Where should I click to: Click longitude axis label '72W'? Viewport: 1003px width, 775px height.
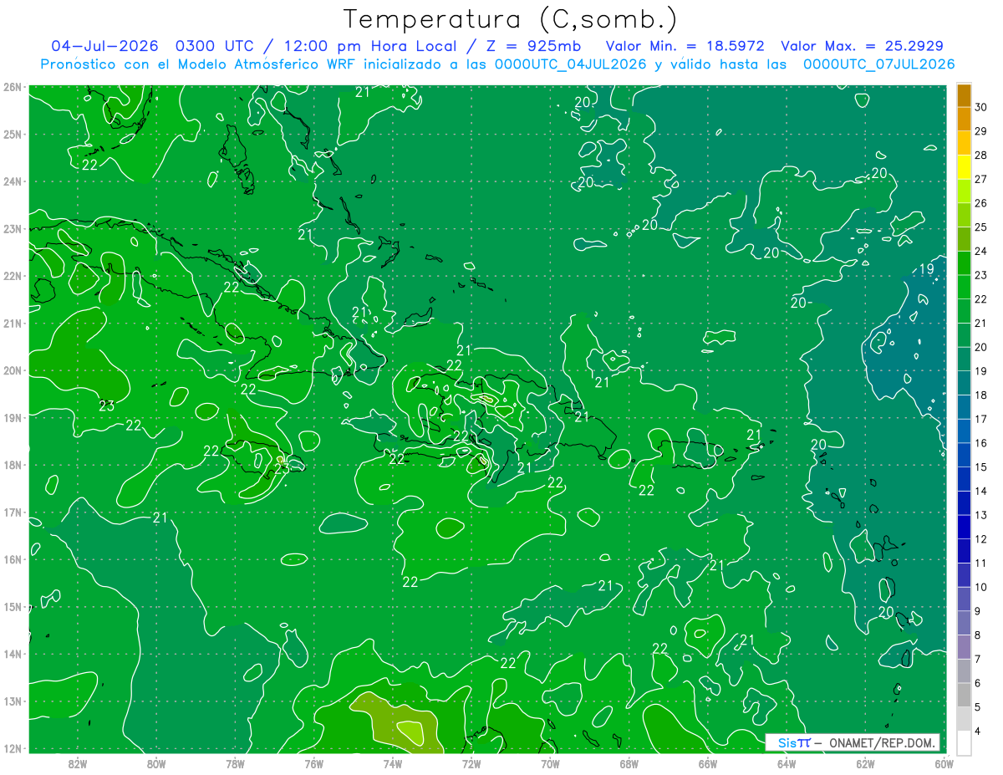[x=471, y=763]
